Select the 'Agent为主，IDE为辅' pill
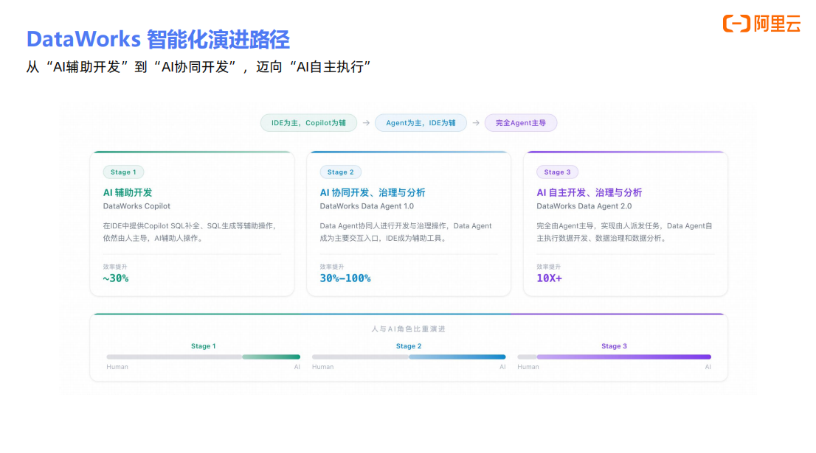The width and height of the screenshot is (816, 453). [421, 123]
